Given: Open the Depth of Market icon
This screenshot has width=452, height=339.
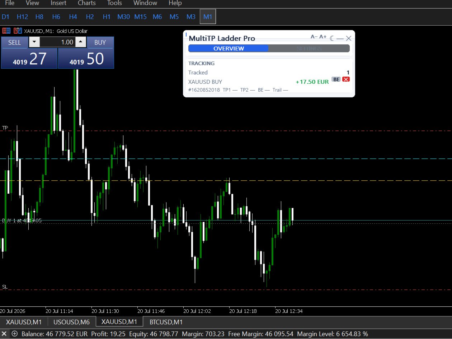Looking at the screenshot, I should (x=18, y=31).
